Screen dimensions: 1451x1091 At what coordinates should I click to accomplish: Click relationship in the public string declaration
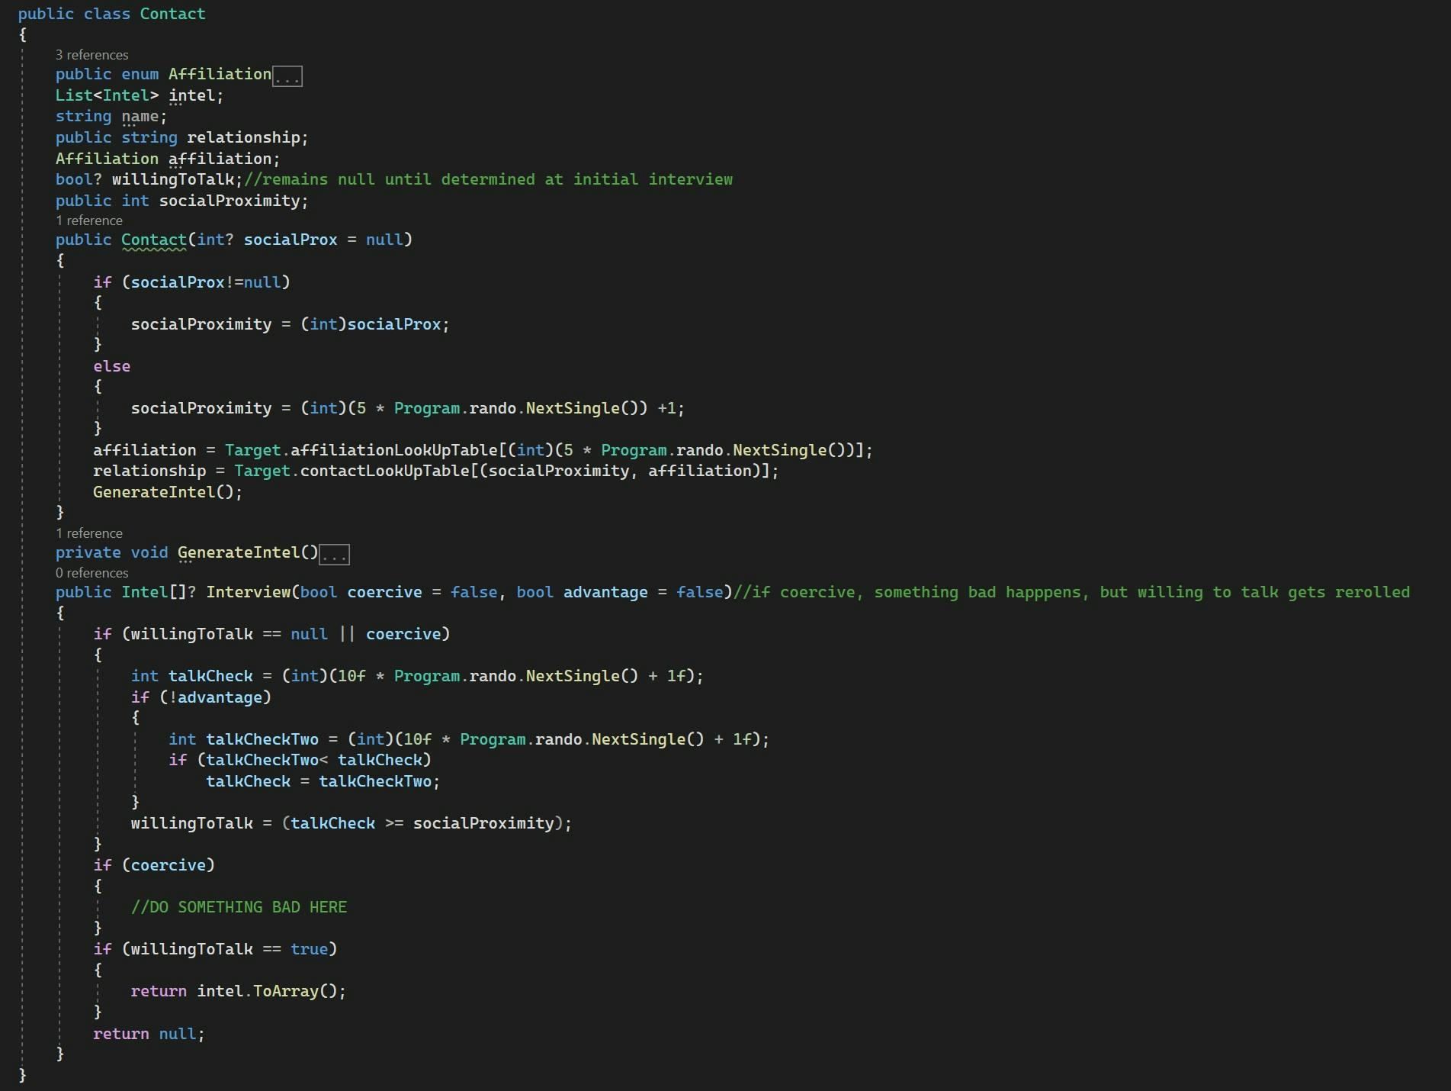tap(243, 137)
